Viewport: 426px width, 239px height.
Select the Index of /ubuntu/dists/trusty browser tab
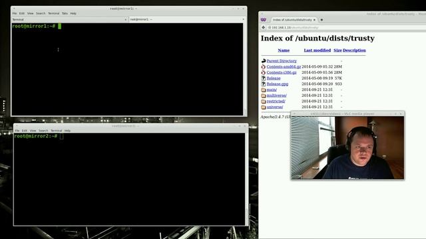[x=292, y=20]
